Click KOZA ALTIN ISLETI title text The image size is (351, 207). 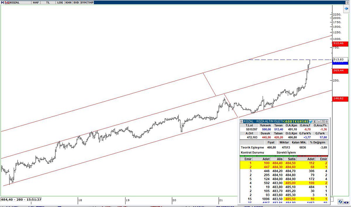click(x=269, y=121)
